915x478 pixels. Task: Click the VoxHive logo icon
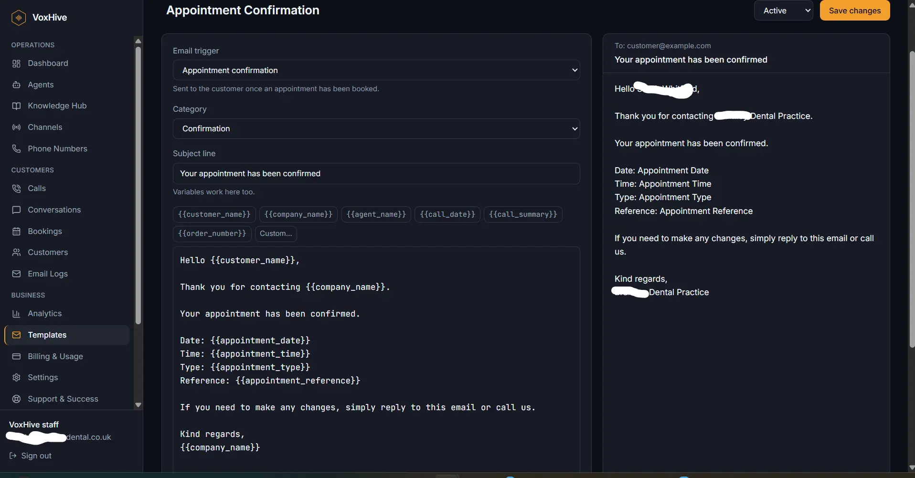pos(19,18)
